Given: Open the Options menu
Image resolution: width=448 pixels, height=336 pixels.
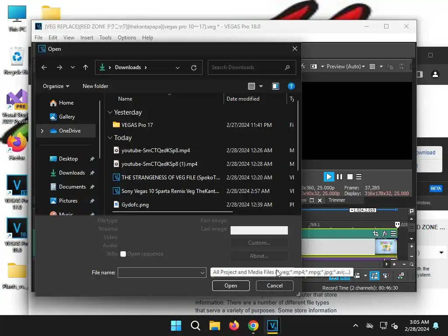Looking at the screenshot, I should pyautogui.click(x=127, y=38).
